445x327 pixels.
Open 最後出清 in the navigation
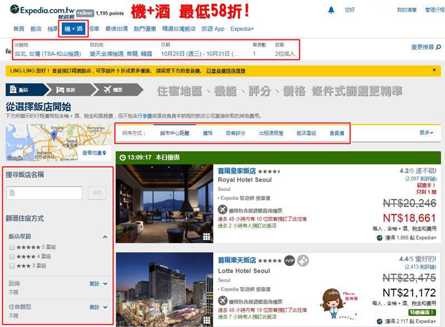point(117,29)
